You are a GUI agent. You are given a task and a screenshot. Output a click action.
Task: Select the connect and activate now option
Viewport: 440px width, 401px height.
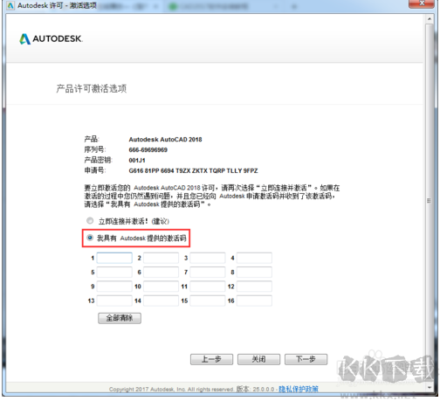(x=90, y=221)
